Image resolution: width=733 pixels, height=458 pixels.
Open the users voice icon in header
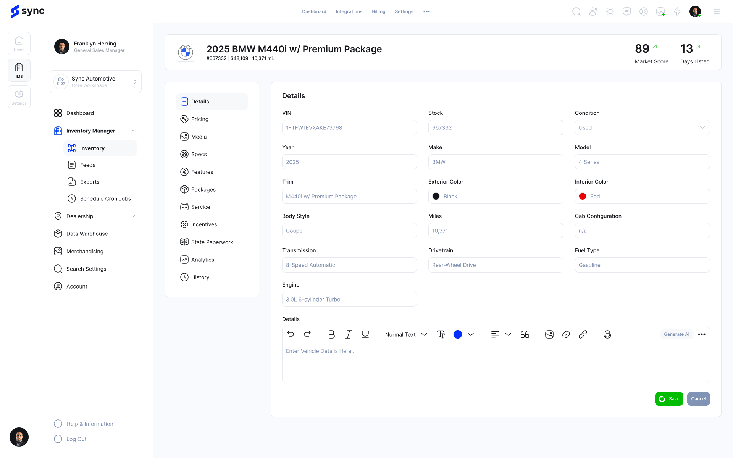[593, 11]
